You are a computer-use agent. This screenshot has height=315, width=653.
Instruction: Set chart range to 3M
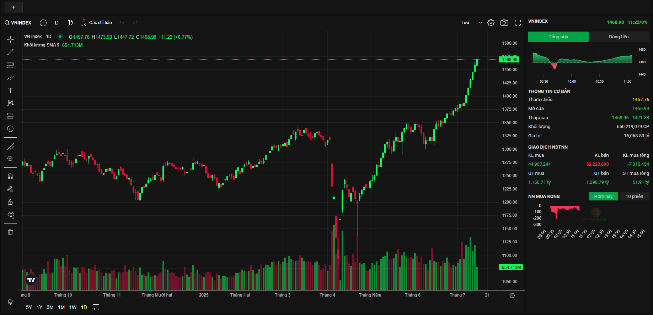pos(50,307)
